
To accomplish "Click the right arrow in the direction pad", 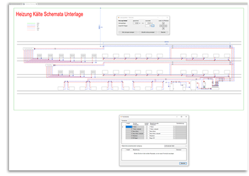I will coord(166,26).
